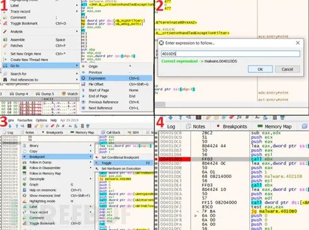Viewport: 309px width, 230px height.
Task: Expand the Go to submenu arrow
Action: pyautogui.click(x=77, y=65)
